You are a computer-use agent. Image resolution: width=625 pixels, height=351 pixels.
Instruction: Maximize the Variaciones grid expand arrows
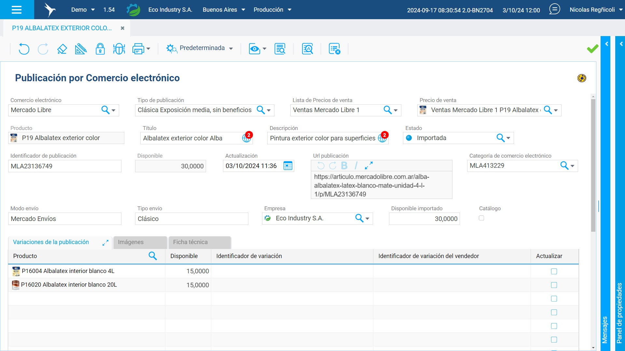[x=105, y=243]
